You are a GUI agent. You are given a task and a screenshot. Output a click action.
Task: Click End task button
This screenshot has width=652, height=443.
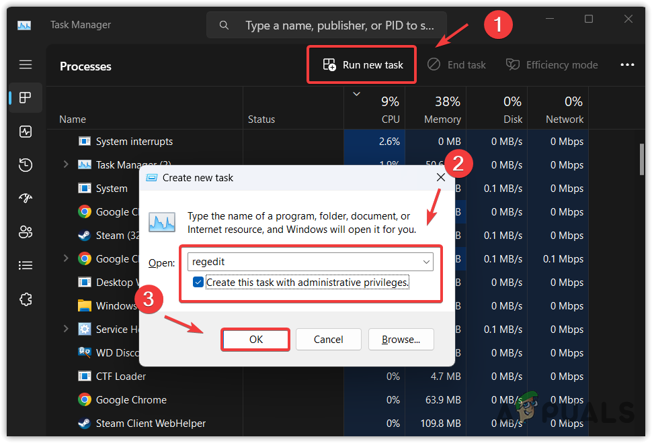click(x=456, y=64)
